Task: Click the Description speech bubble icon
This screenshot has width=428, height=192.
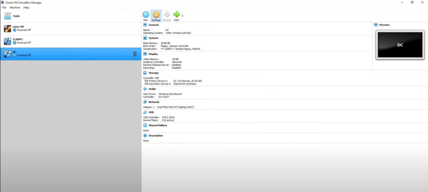Action: pos(145,136)
